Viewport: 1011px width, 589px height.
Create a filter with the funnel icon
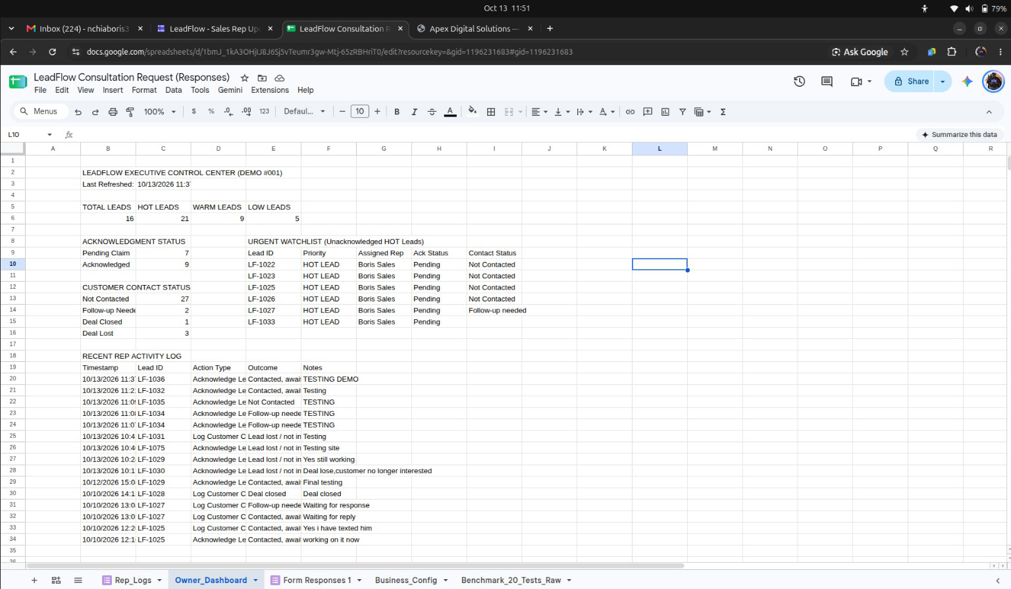click(683, 112)
